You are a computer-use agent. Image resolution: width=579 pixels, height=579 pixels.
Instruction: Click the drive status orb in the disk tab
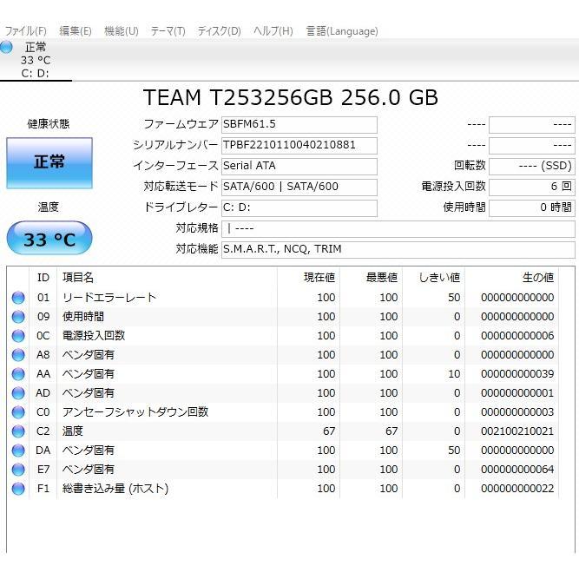(7, 47)
